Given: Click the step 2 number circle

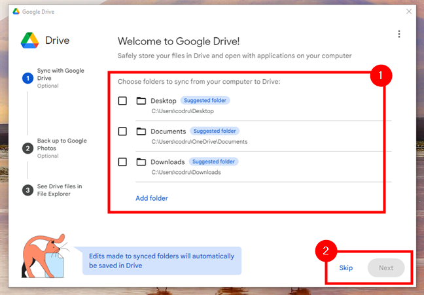Looking at the screenshot, I should click(x=27, y=148).
